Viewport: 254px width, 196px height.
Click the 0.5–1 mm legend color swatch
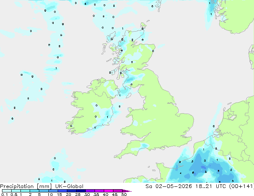click(16, 191)
